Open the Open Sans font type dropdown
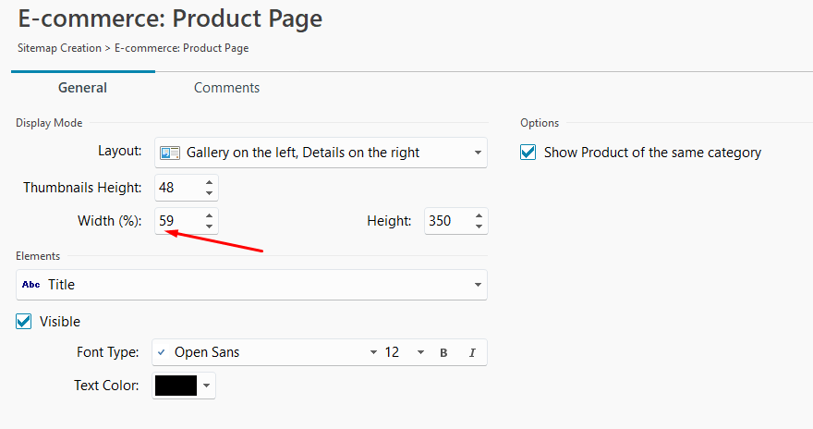Image resolution: width=813 pixels, height=429 pixels. point(373,352)
